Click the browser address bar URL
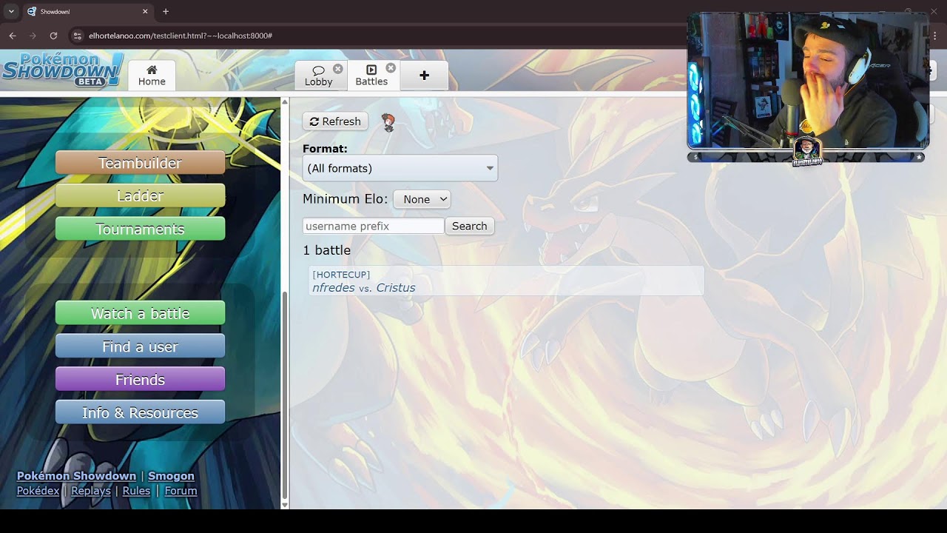 click(181, 36)
